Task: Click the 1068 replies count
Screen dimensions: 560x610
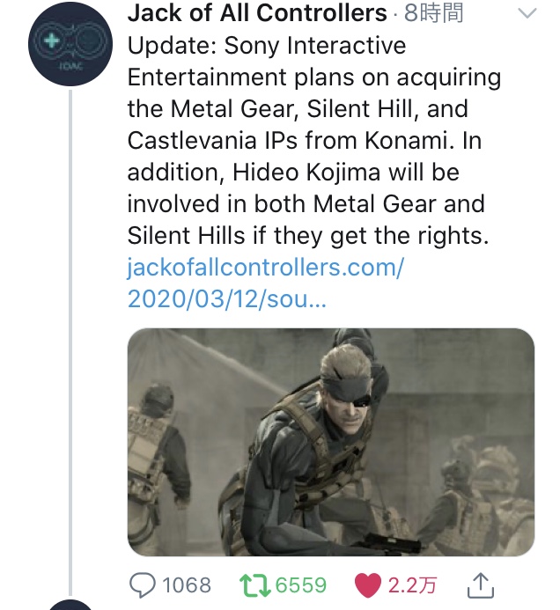Action: tap(188, 585)
